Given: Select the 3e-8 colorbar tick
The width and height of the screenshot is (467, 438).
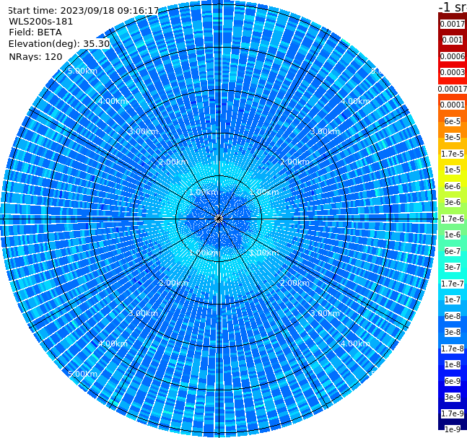Looking at the screenshot, I should (453, 332).
